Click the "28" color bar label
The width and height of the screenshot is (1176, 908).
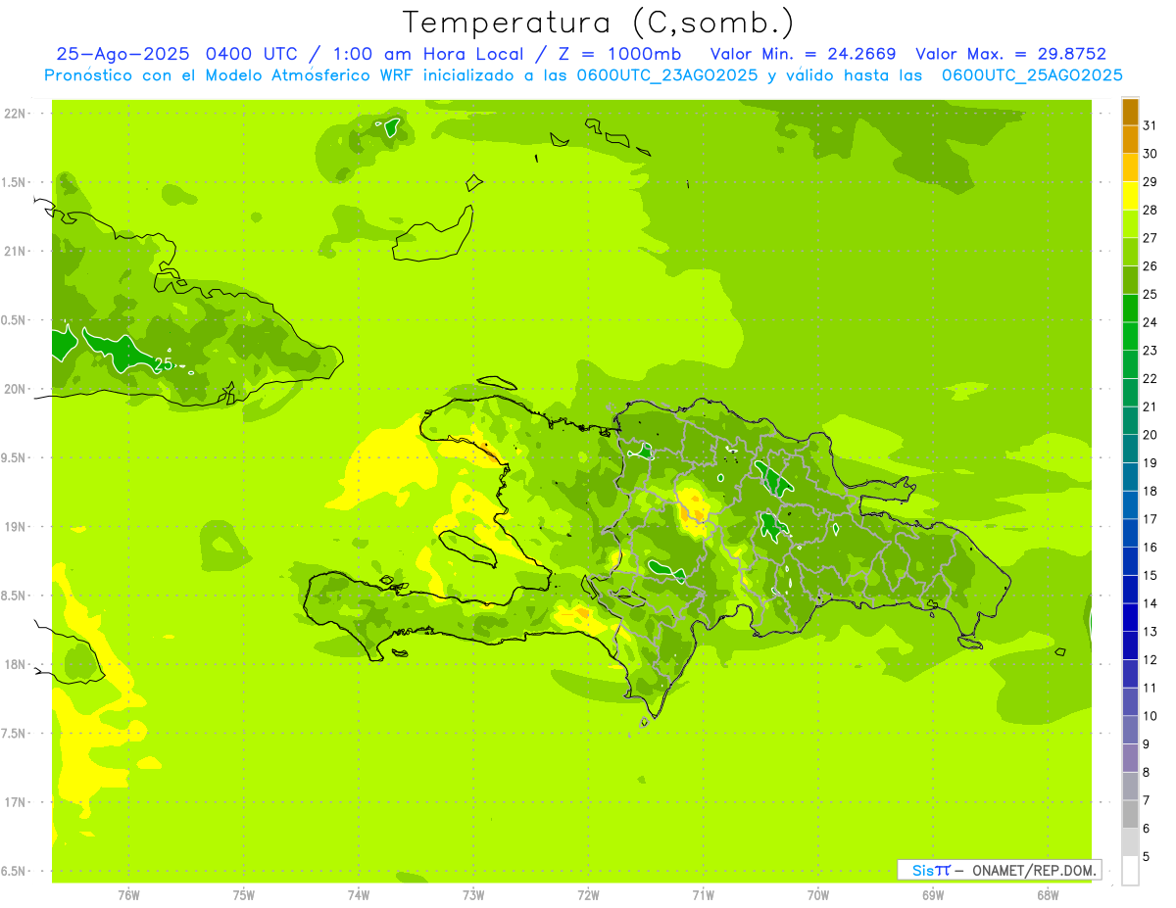click(x=1151, y=210)
